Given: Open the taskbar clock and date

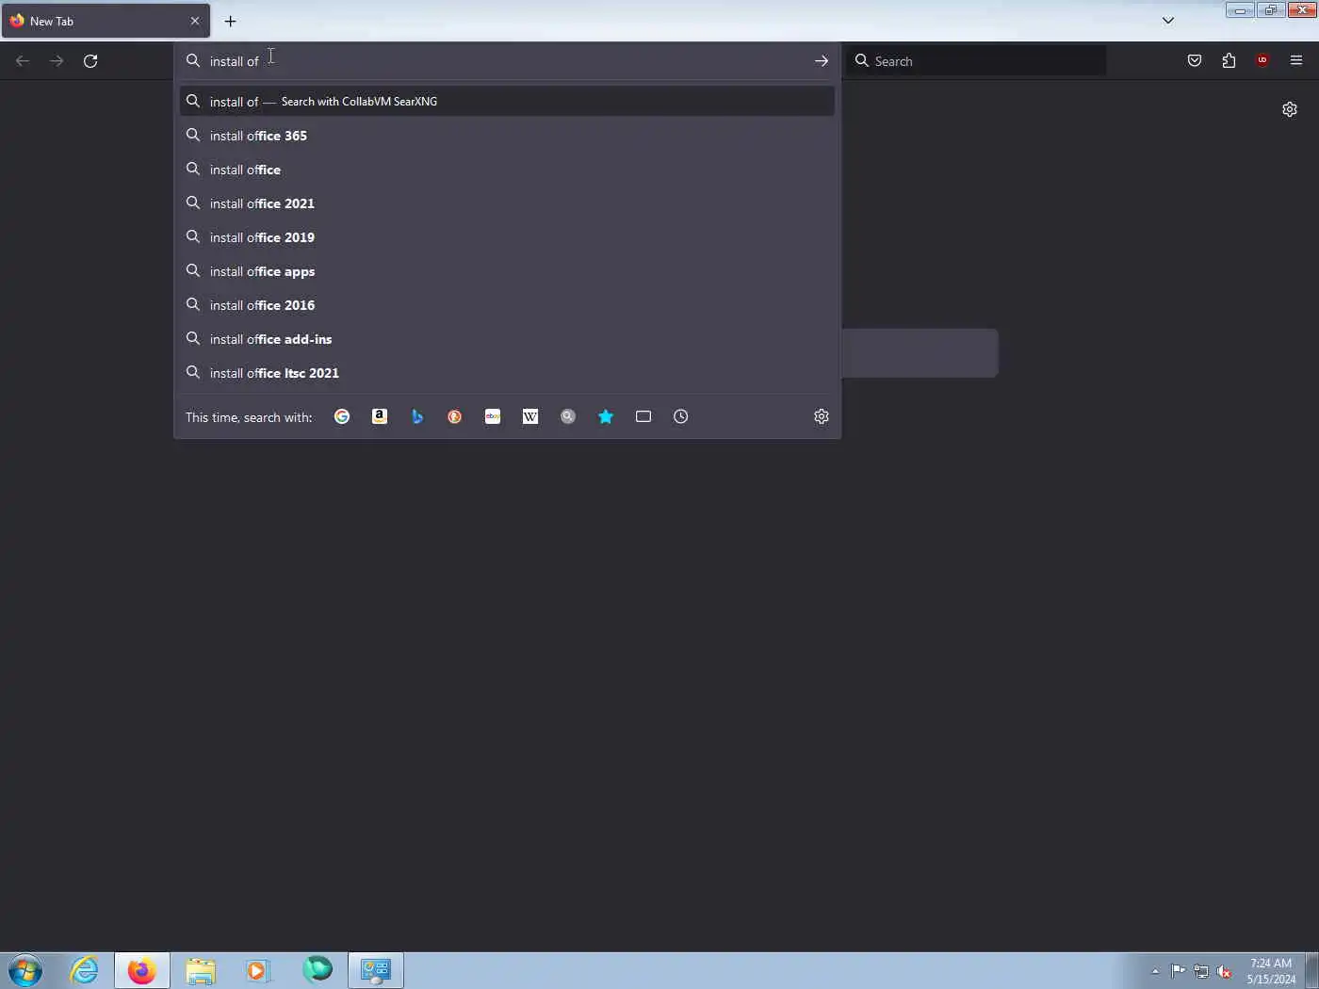Looking at the screenshot, I should click(x=1271, y=971).
